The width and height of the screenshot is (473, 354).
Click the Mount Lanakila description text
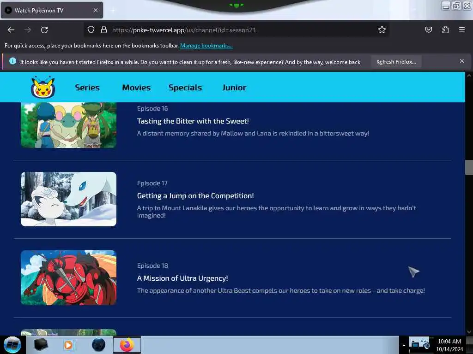[x=276, y=212]
